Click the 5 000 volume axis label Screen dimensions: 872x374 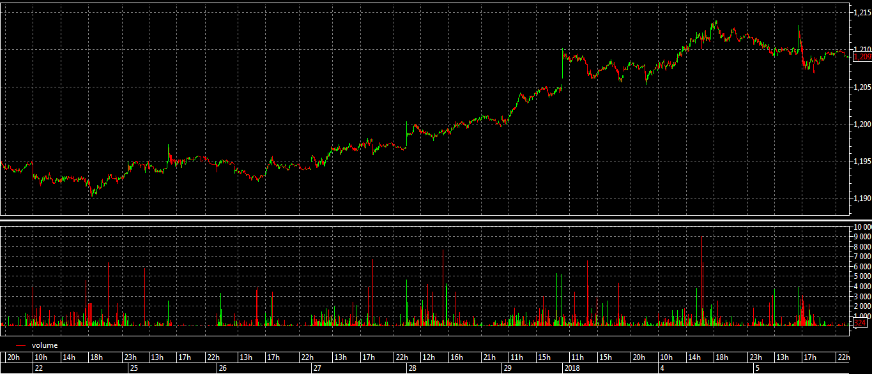click(x=861, y=276)
